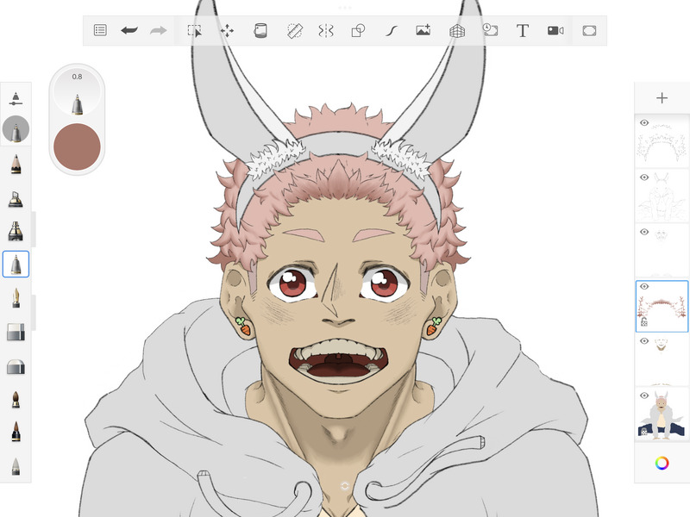
Task: Open the Perspective Guides grid tool
Action: 457,31
